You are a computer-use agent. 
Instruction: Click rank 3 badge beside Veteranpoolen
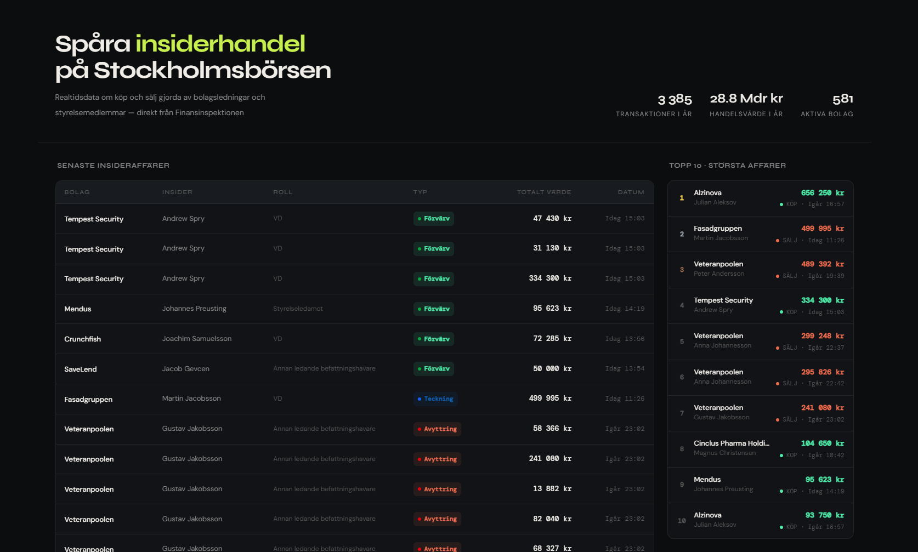[682, 270]
